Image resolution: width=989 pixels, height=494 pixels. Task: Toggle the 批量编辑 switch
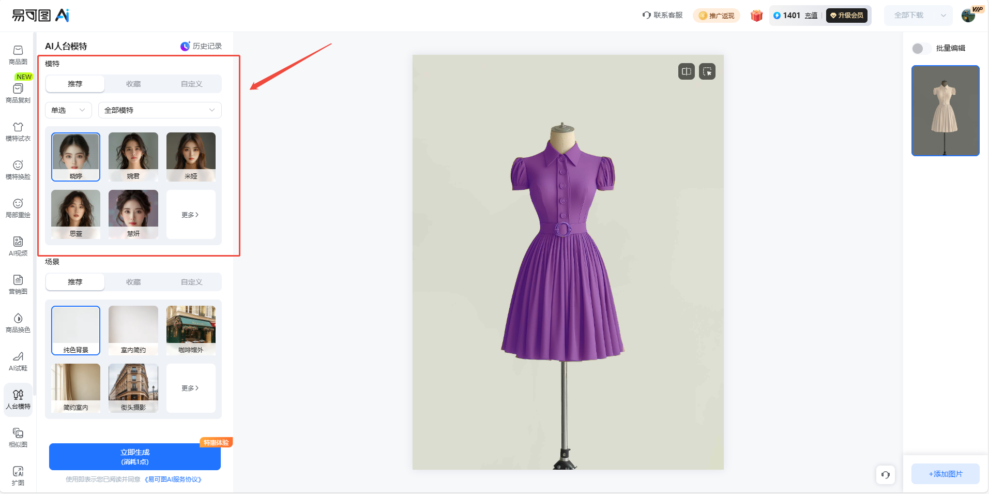(921, 48)
